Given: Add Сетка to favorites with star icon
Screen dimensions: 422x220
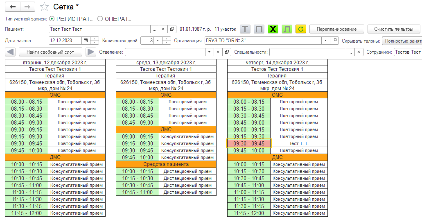Looking at the screenshot, I should click(44, 7).
